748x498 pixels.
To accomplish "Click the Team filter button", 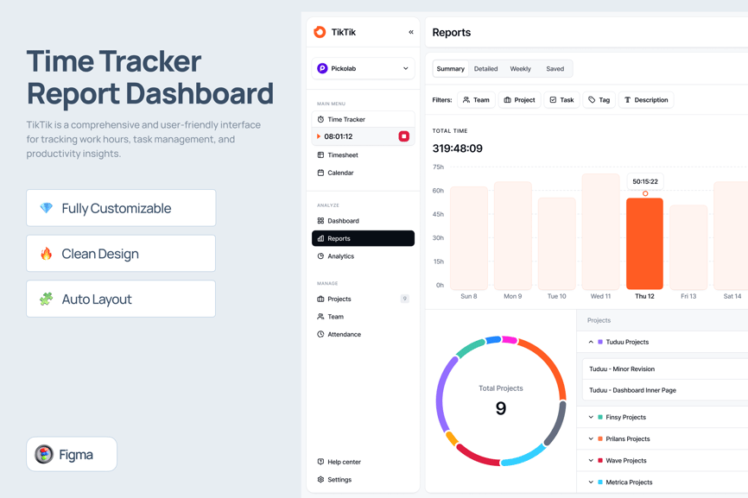I will click(476, 100).
